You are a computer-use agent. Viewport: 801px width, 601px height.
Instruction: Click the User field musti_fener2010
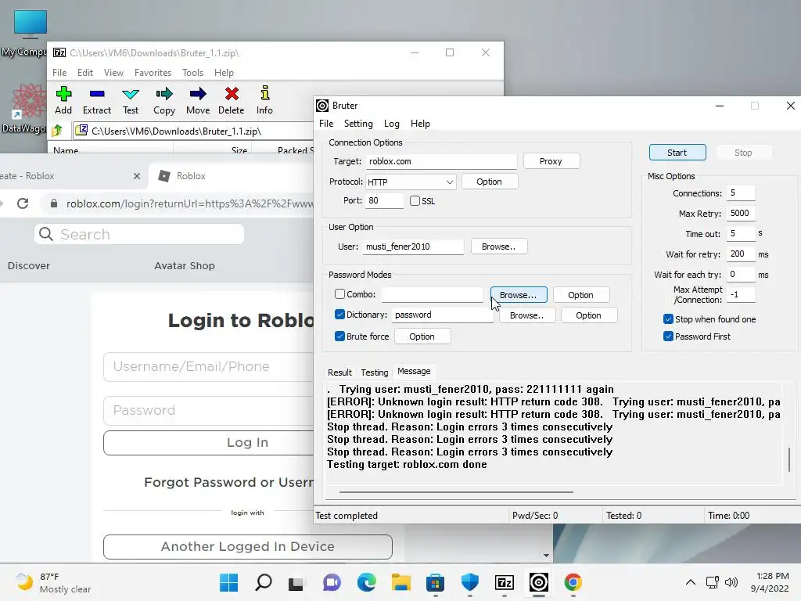[x=413, y=247]
